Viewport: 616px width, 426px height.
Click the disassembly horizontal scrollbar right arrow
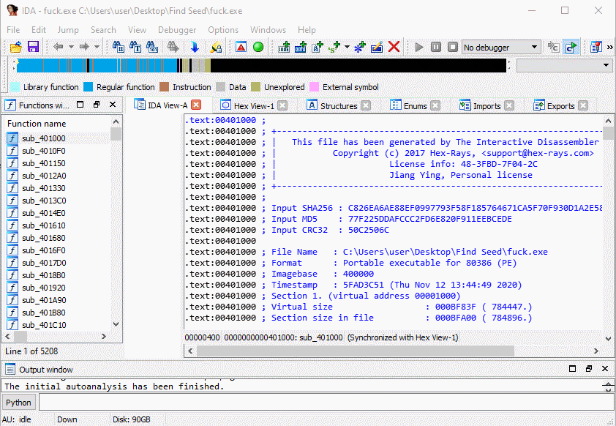click(596, 351)
